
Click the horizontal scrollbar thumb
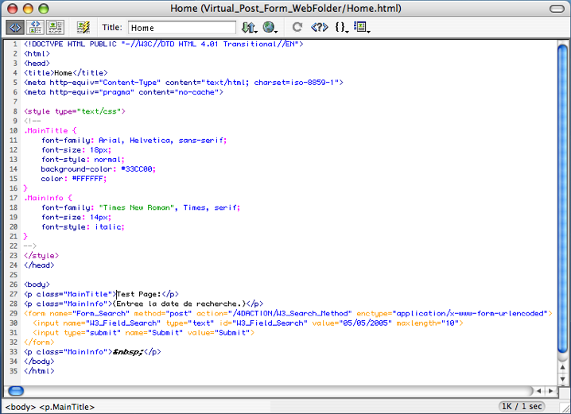pyautogui.click(x=16, y=391)
